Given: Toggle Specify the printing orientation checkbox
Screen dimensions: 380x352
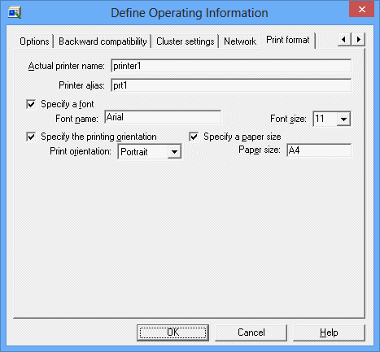Looking at the screenshot, I should (x=31, y=137).
